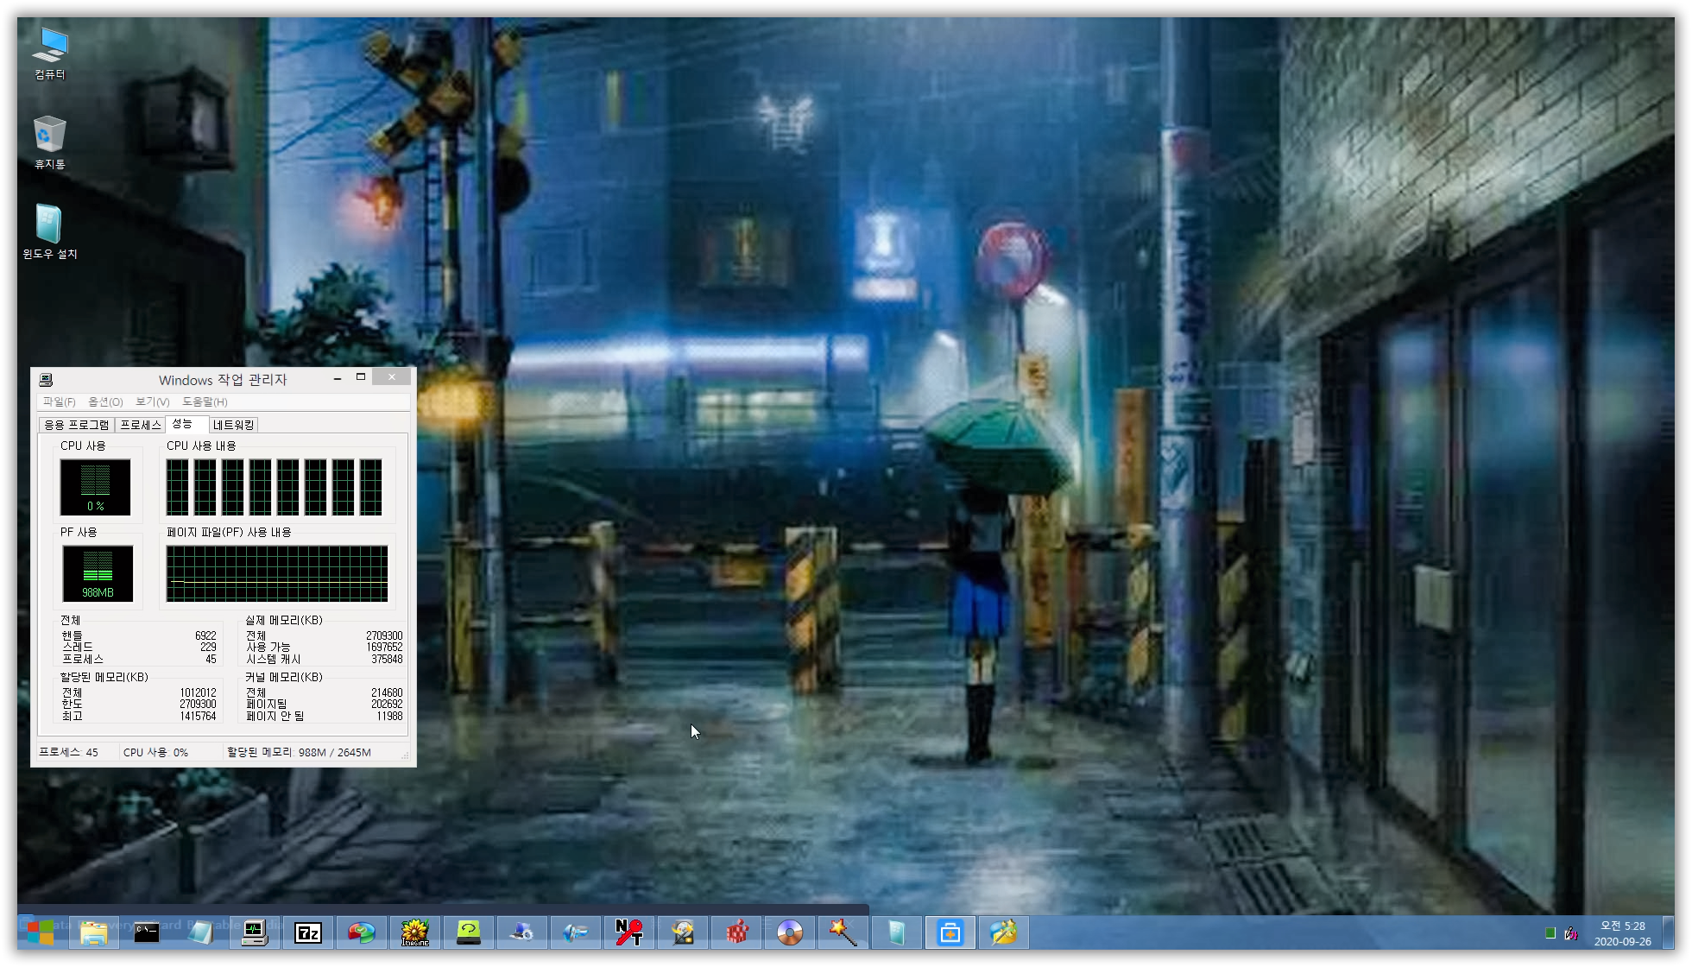Open the blue glass panel taskbar icon
Viewport: 1692px width, 967px height.
[x=897, y=932]
